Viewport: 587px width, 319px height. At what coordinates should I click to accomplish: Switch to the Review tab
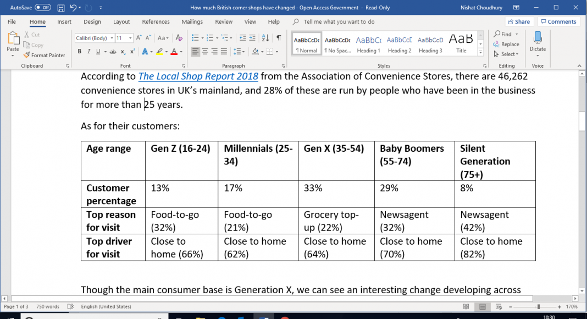[224, 21]
